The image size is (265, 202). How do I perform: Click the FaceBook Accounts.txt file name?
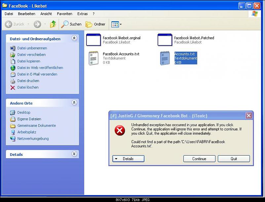(121, 54)
